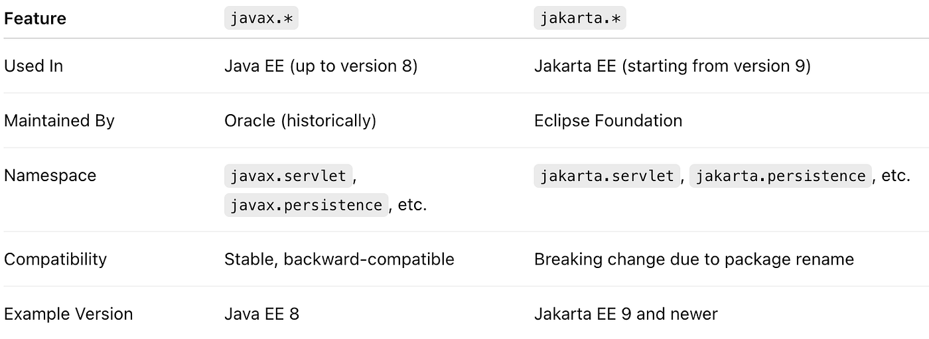
Task: Click the jakarta.persistence code snippet
Action: pyautogui.click(x=780, y=176)
